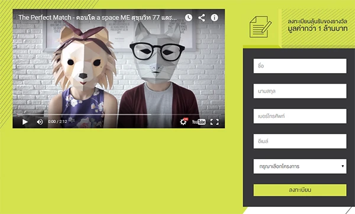Open the กรุณาเลือกโครงการ project dropdown
The width and height of the screenshot is (355, 214).
[x=300, y=166]
